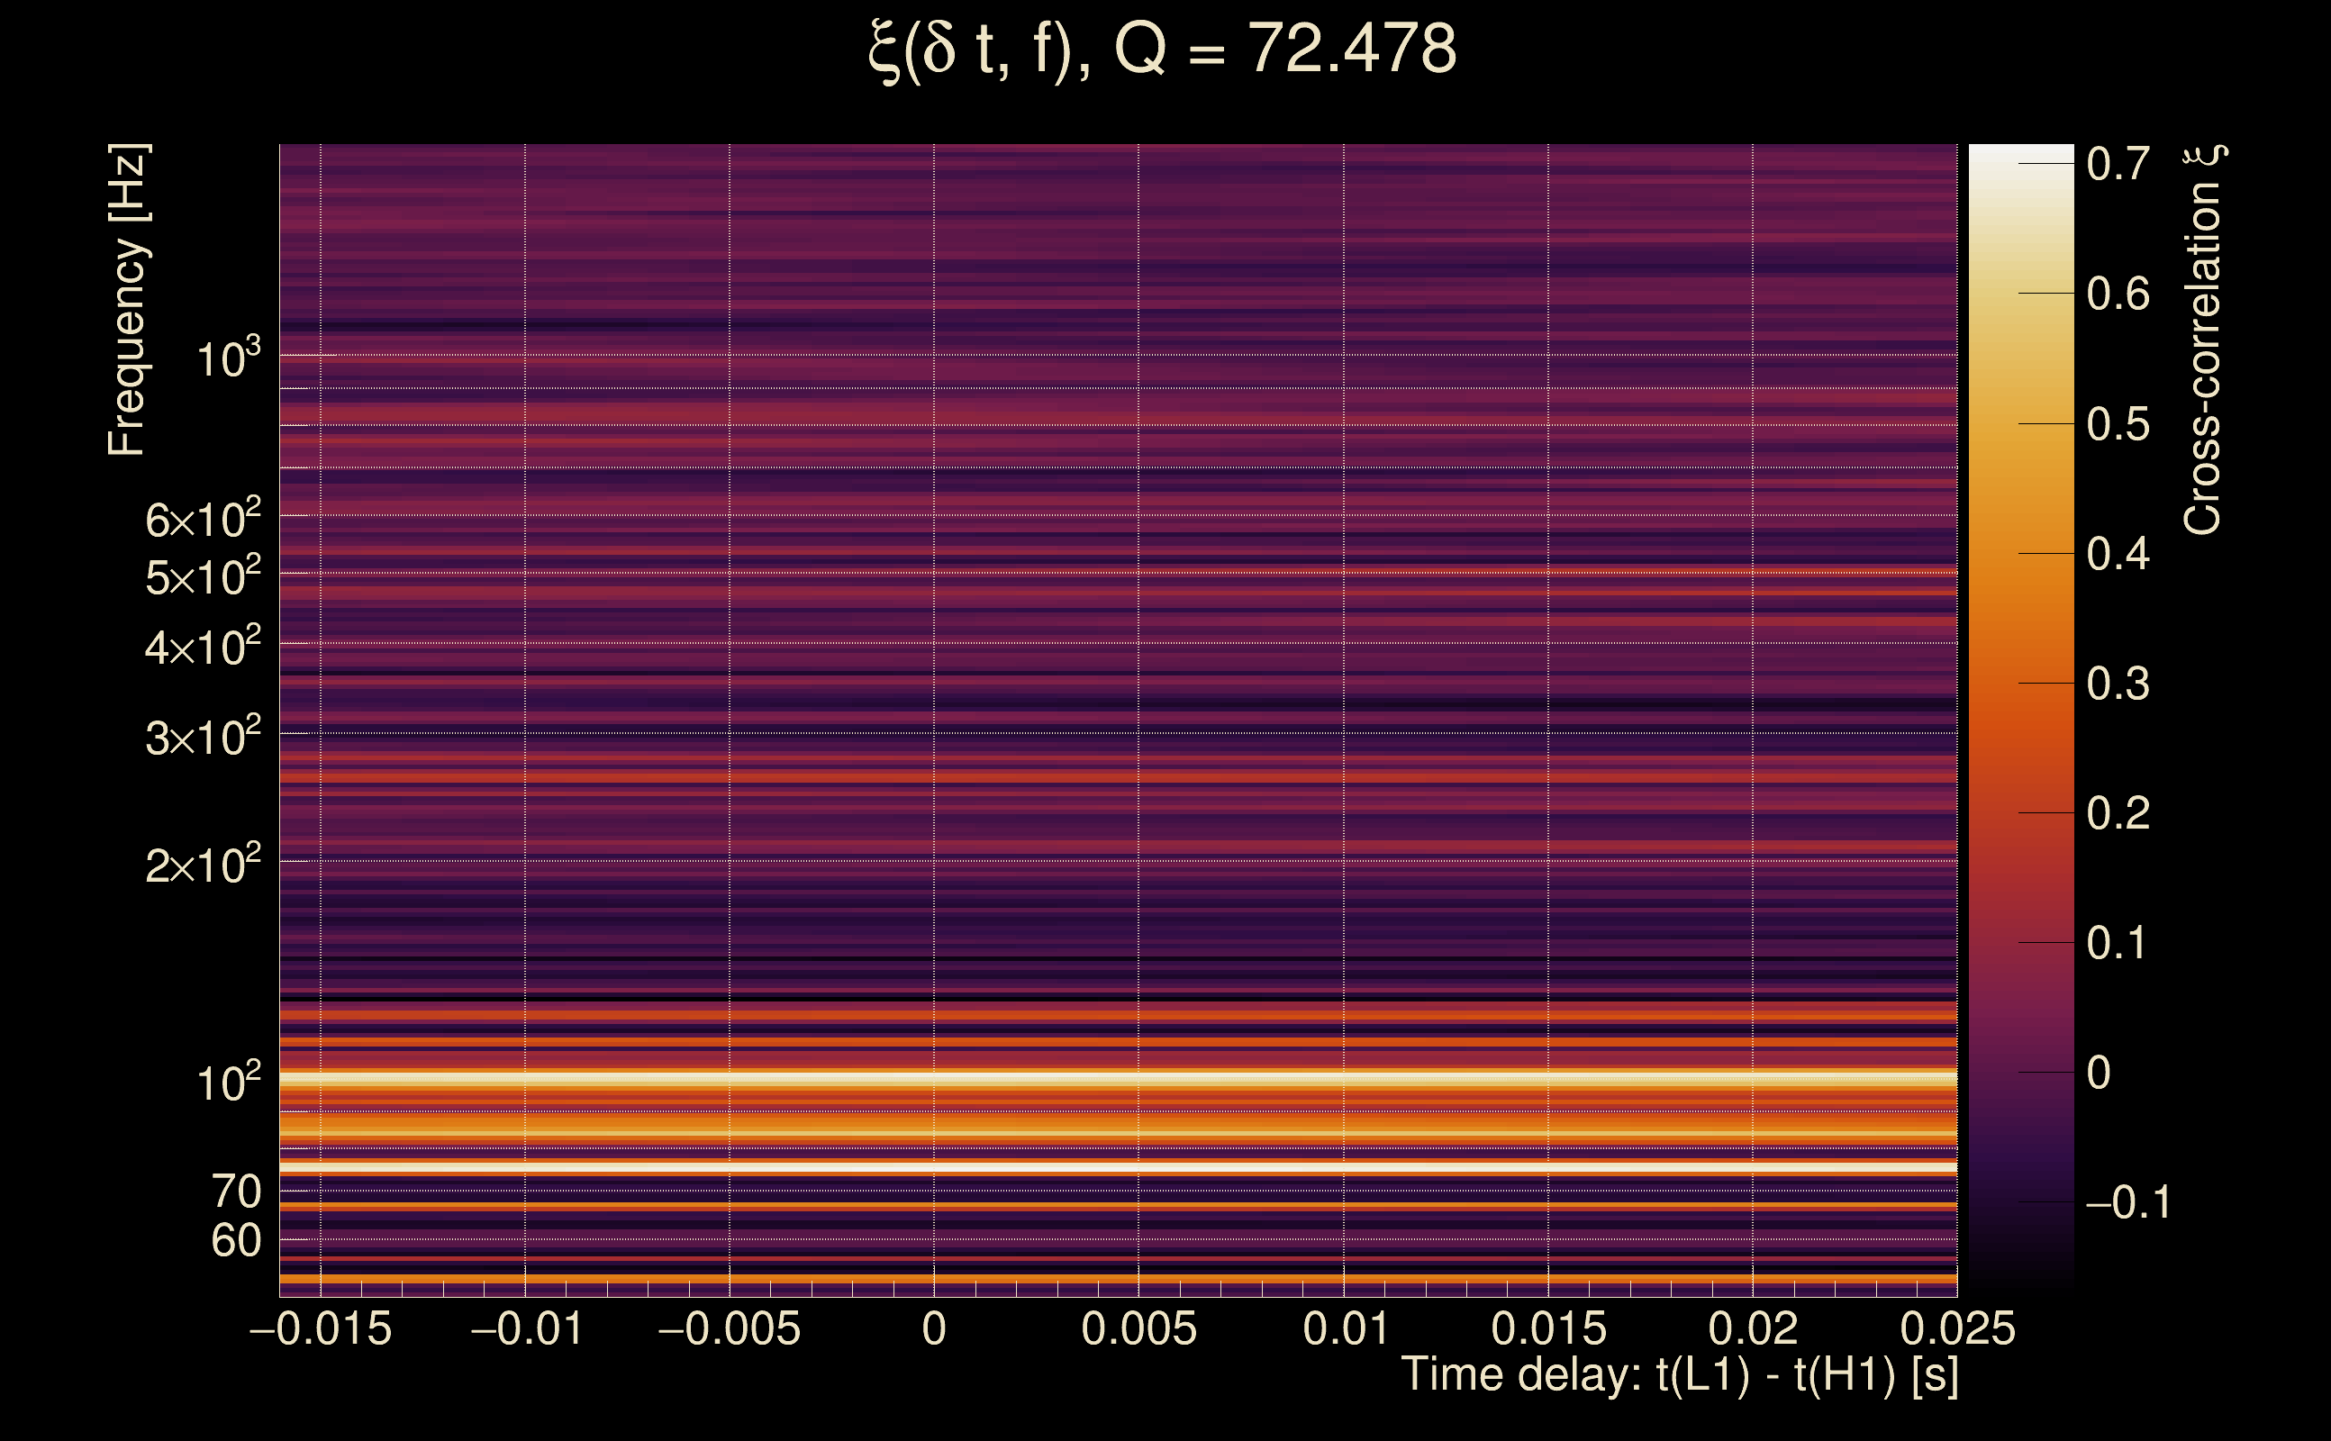2331x1441 pixels.
Task: Click the –0.1 tick label on the colorbar
Action: click(2128, 1202)
